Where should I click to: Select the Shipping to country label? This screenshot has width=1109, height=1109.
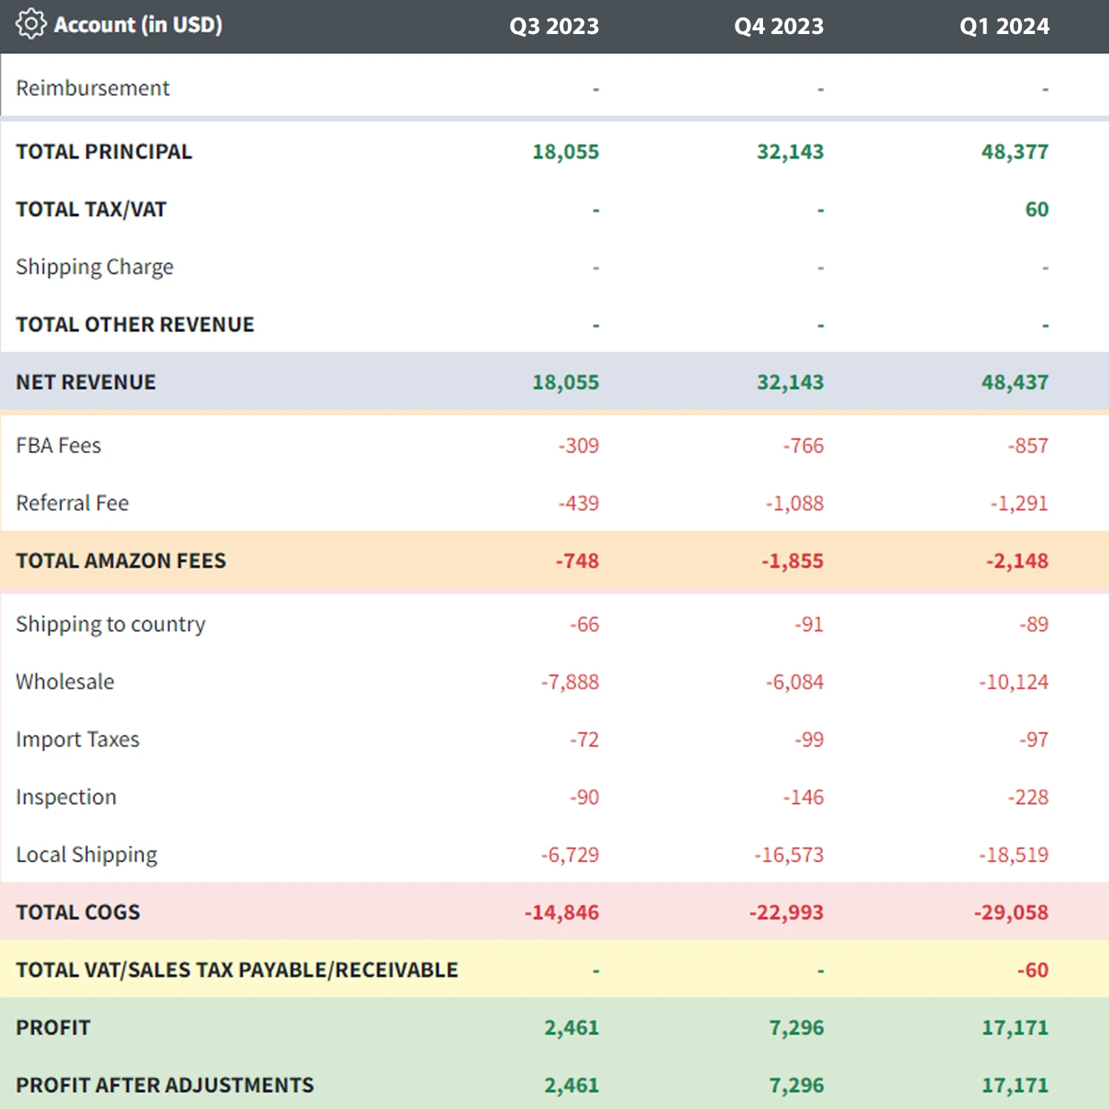coord(111,625)
